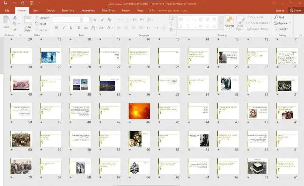This screenshot has height=186, width=304.
Task: Toggle Bold formatting
Action: coord(57,28)
